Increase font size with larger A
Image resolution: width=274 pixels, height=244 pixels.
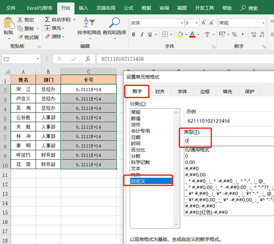204,23
